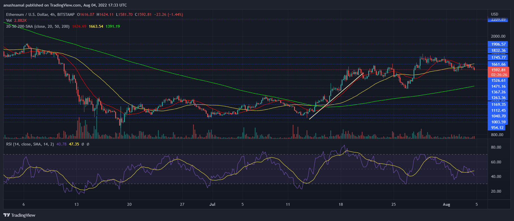
Task: Click the red SMA value 1626.69
Action: coord(79,26)
